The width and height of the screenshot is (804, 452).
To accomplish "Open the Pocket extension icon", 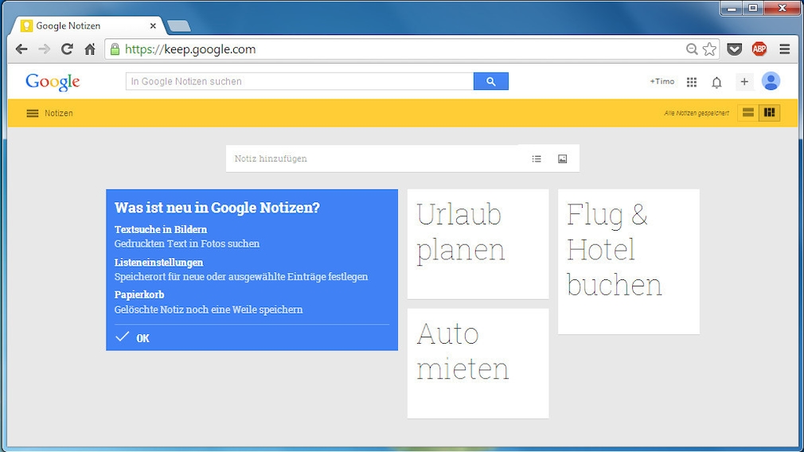I will (734, 49).
